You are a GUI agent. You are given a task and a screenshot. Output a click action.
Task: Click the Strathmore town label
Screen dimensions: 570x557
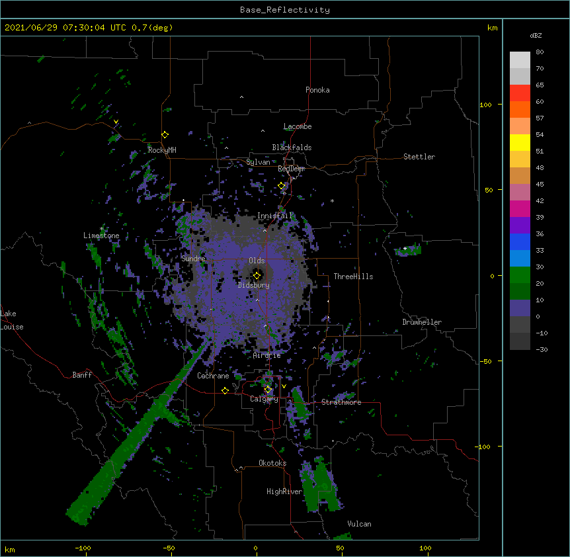pyautogui.click(x=341, y=402)
